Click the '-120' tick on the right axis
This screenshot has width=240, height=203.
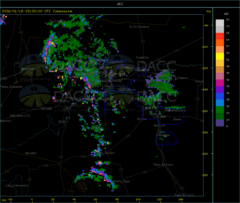tap(205, 68)
